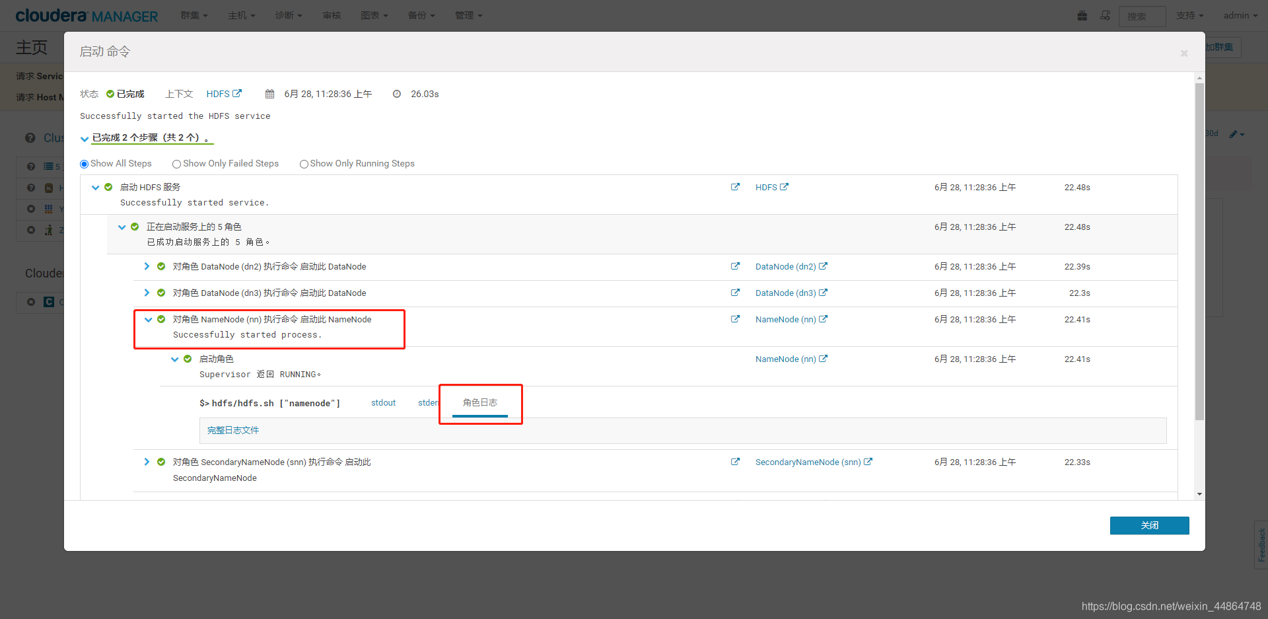Click the dialog vertical scrollbar thumb
This screenshot has width=1268, height=619.
click(x=1199, y=251)
